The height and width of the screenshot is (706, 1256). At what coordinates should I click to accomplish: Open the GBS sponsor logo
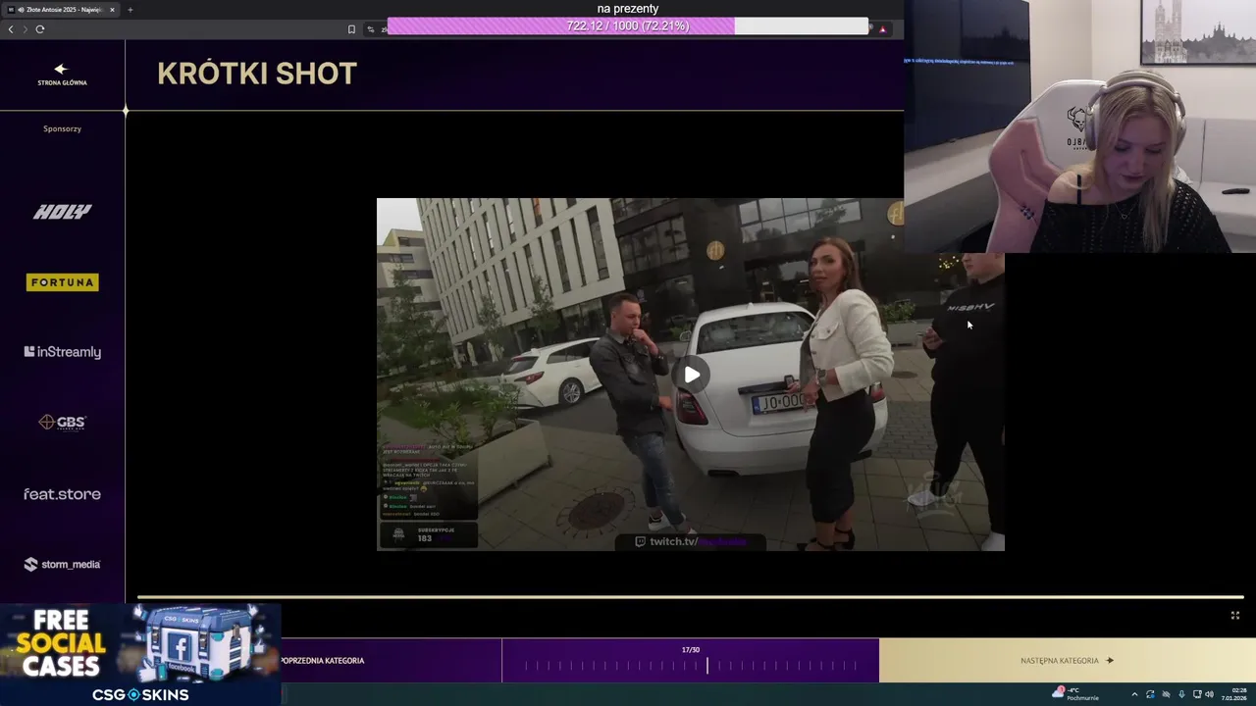62,423
